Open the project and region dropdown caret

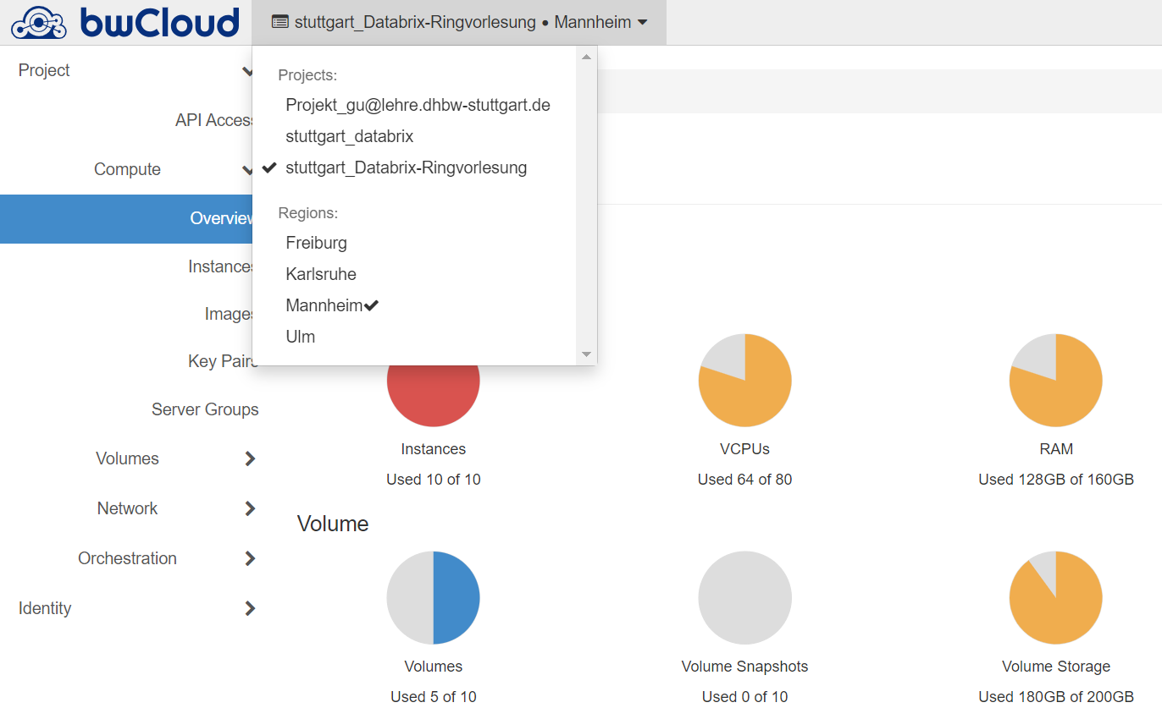pyautogui.click(x=642, y=23)
